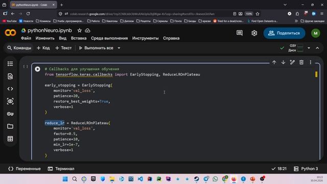Move cell down with arrow icon
The width and height of the screenshot is (327, 184).
[x=283, y=62]
